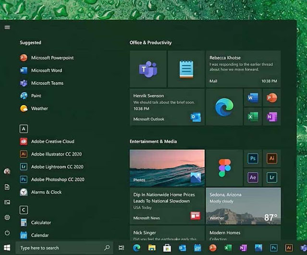The height and width of the screenshot is (255, 307).
Task: Open Illustrator from the taskbar
Action: (289, 248)
